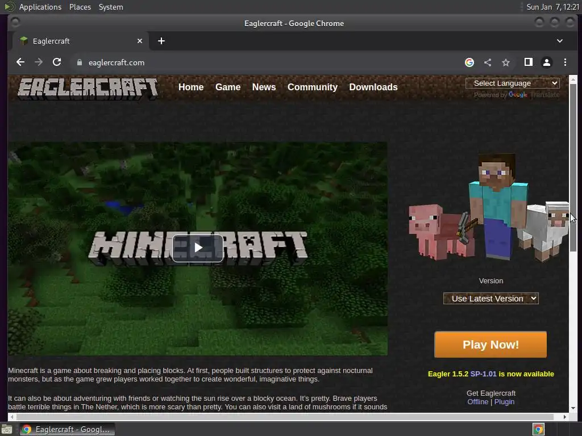Open a new tab with plus icon

click(161, 41)
